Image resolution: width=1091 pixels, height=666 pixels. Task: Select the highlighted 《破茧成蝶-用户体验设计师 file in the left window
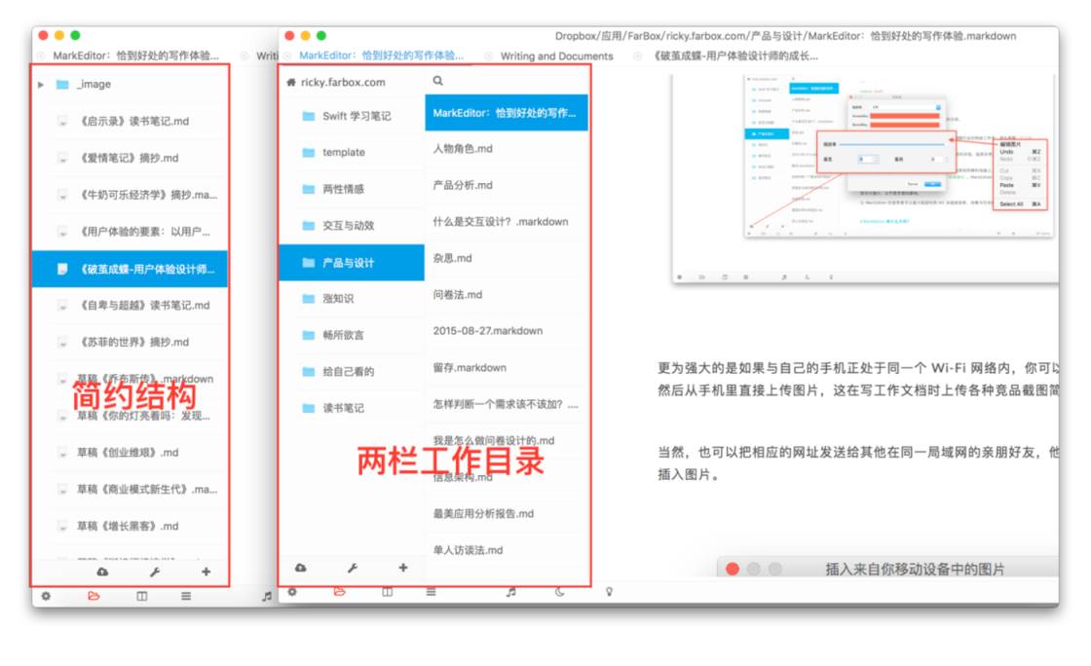coord(130,269)
